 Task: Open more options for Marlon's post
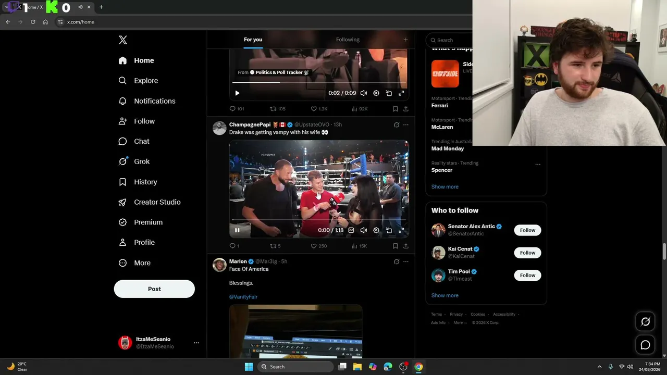tap(406, 261)
